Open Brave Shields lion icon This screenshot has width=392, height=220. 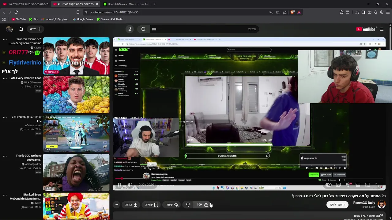pos(292,12)
